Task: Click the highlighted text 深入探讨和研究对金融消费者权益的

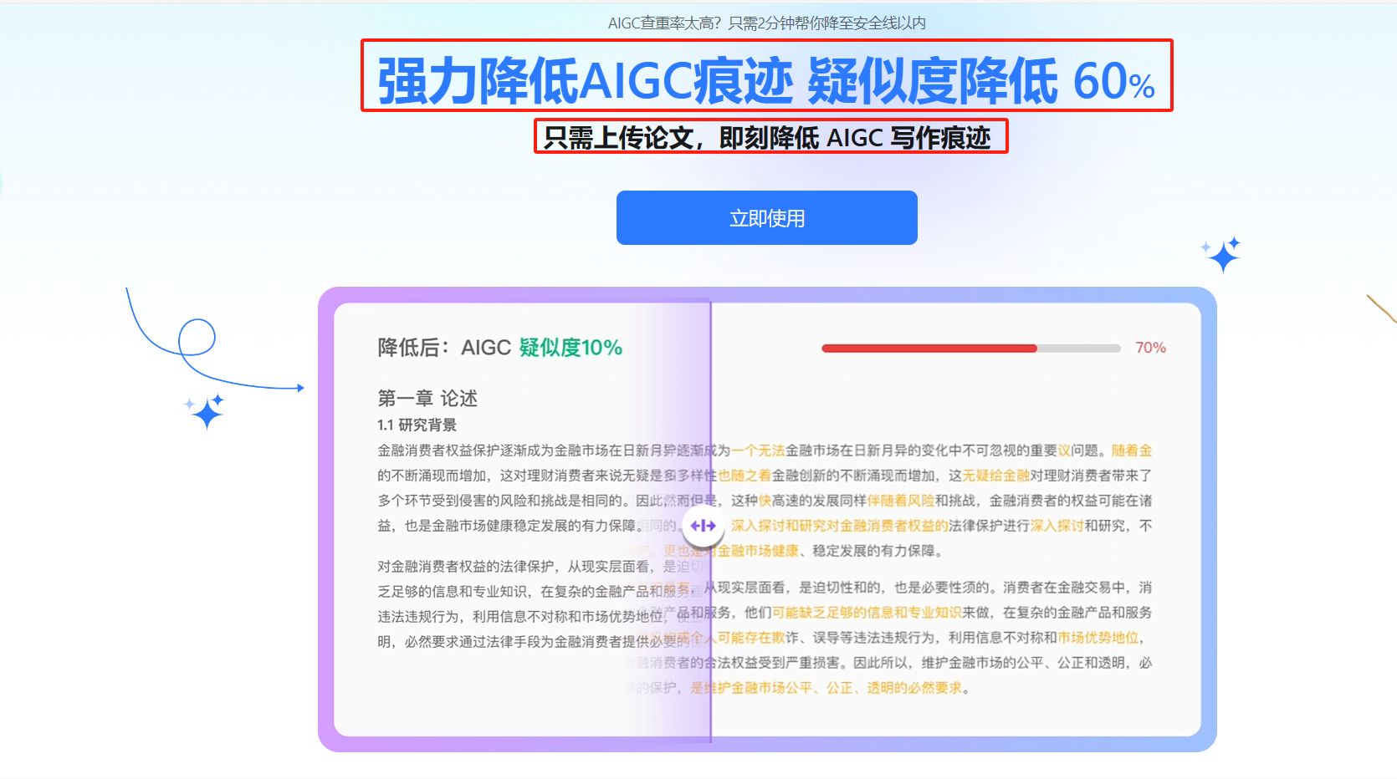Action: 839,526
